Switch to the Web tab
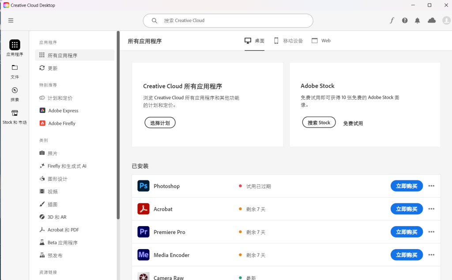 (321, 41)
